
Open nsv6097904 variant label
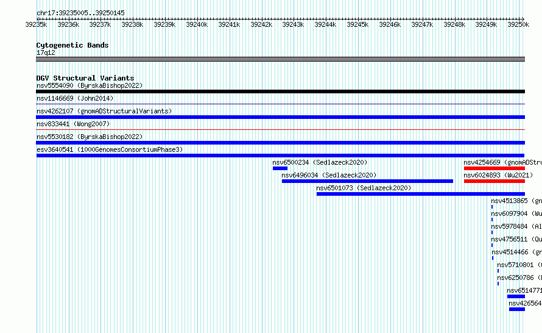[x=516, y=213]
